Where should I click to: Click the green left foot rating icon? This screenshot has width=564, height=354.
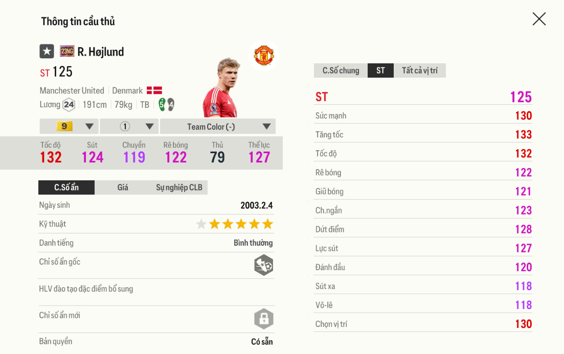(162, 104)
